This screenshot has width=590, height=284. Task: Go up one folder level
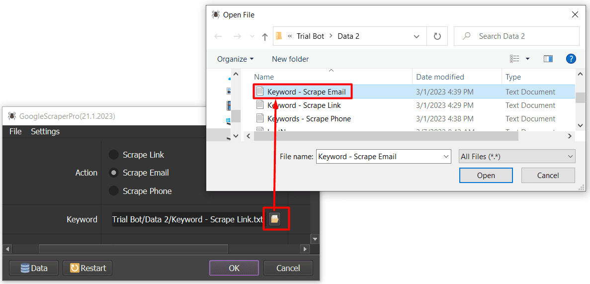(x=265, y=36)
